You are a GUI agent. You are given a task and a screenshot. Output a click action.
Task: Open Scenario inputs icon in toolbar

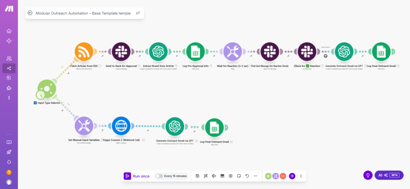click(222, 176)
